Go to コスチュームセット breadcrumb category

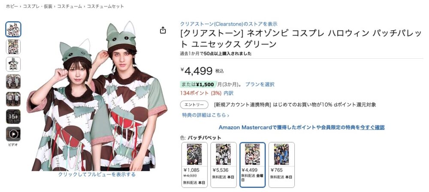(106, 6)
